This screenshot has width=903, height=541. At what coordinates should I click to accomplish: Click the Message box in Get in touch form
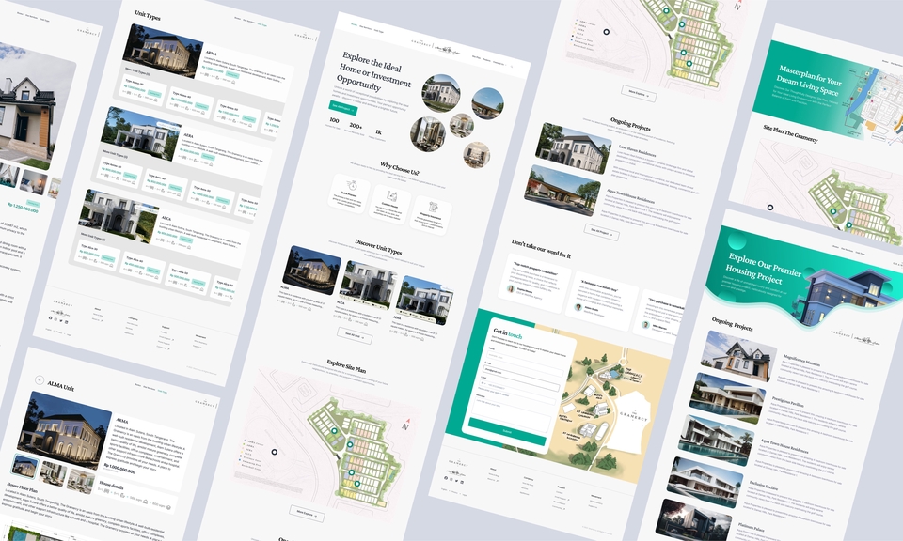(x=512, y=414)
